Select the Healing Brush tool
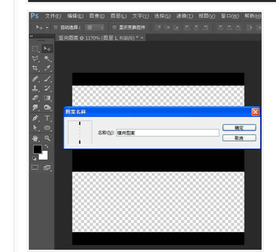This screenshot has width=276, height=252. tap(35, 79)
